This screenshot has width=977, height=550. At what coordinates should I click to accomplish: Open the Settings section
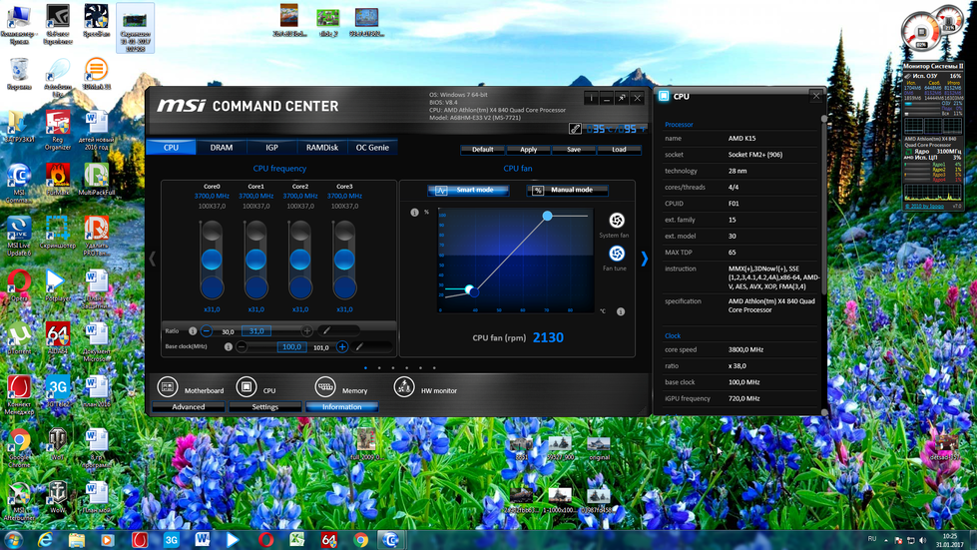tap(264, 406)
